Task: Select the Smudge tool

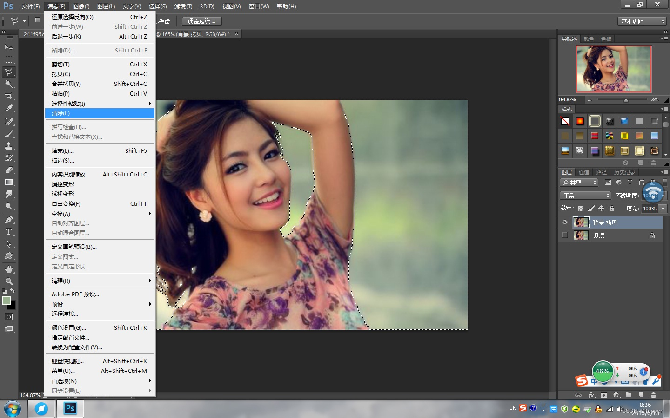Action: pyautogui.click(x=9, y=194)
